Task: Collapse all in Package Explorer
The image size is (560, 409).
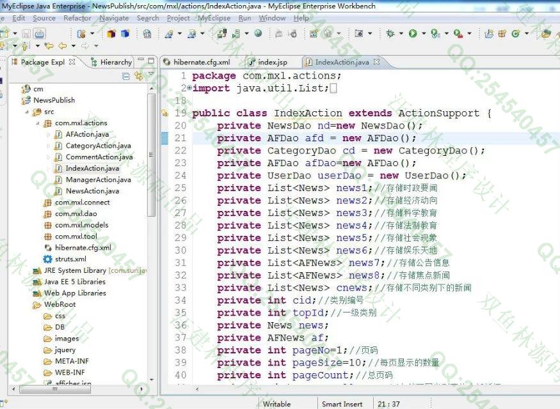Action: click(x=125, y=76)
